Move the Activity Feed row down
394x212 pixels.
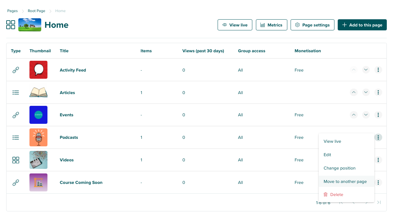pos(366,70)
